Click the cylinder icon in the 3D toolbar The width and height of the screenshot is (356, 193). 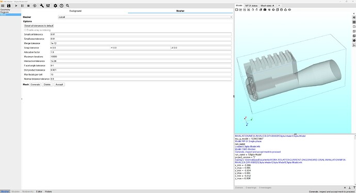click(282, 10)
